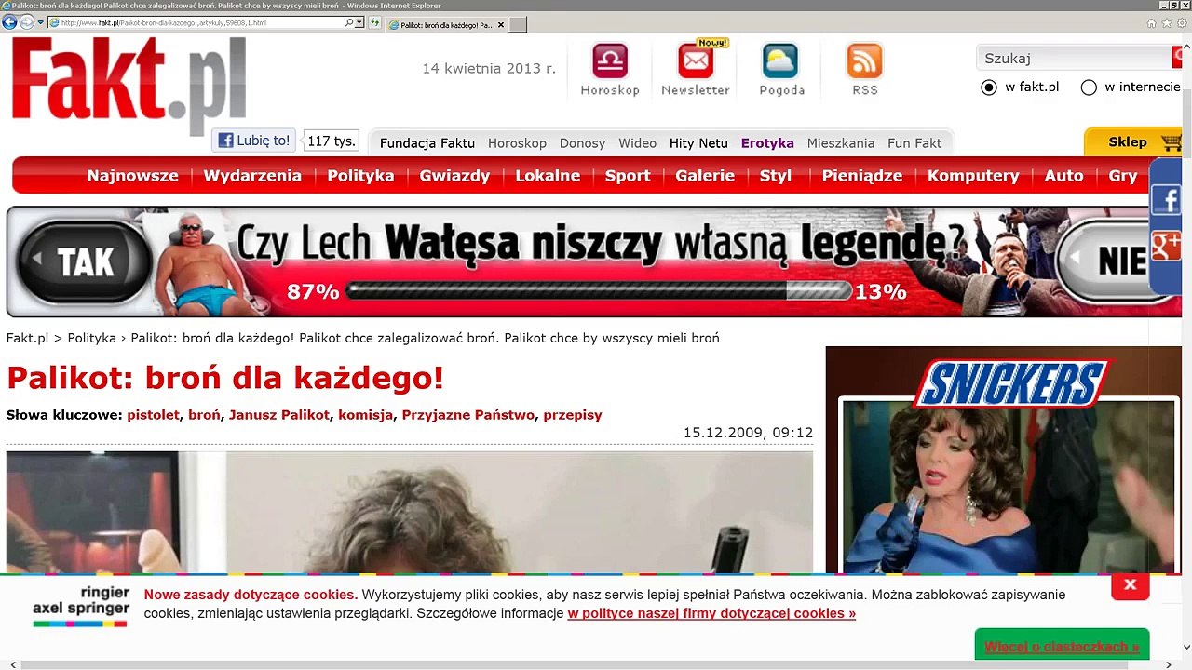The height and width of the screenshot is (670, 1192).
Task: Open the Mieszkania link
Action: (841, 143)
